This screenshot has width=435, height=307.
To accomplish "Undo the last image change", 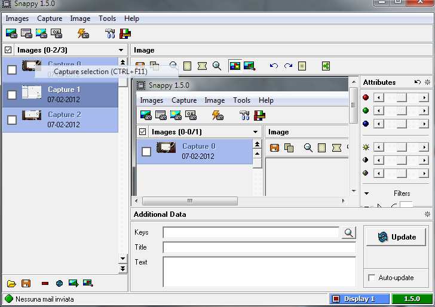I will pyautogui.click(x=274, y=66).
